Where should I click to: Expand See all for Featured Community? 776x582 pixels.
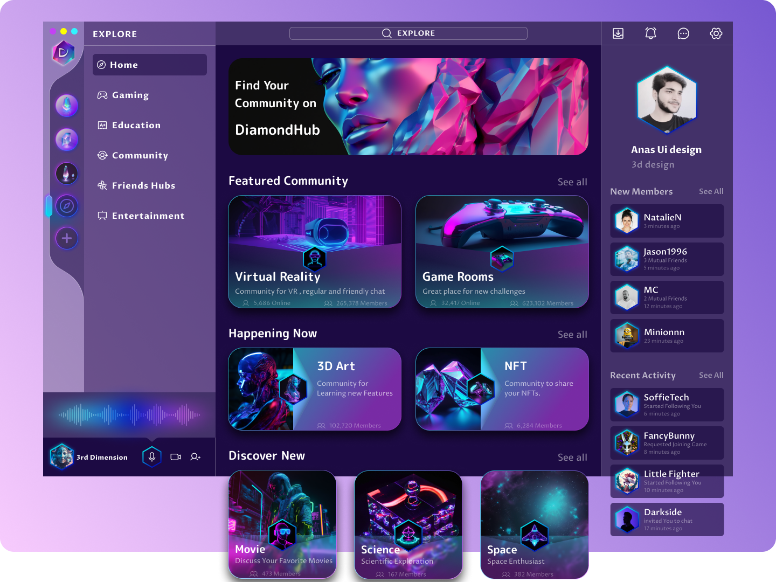[572, 182]
